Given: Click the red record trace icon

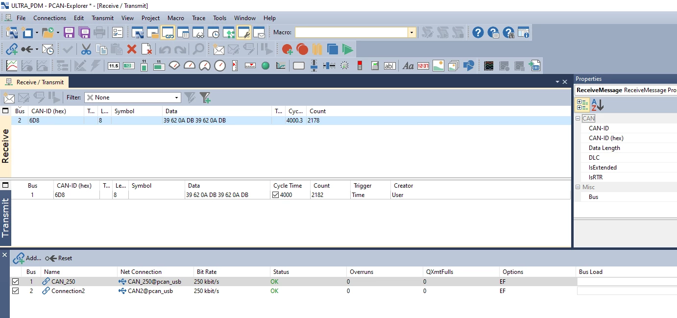Looking at the screenshot, I should (302, 49).
